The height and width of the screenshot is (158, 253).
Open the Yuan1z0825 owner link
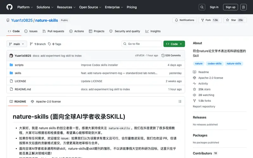coord(22,20)
